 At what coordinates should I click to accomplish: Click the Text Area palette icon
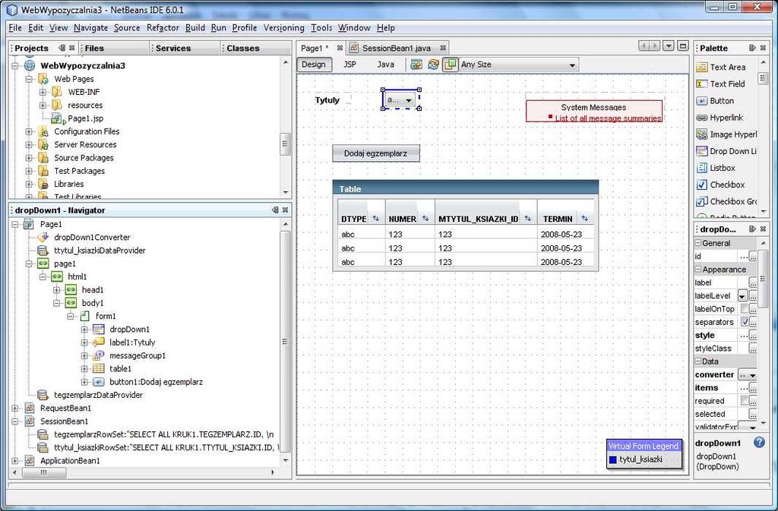click(701, 67)
